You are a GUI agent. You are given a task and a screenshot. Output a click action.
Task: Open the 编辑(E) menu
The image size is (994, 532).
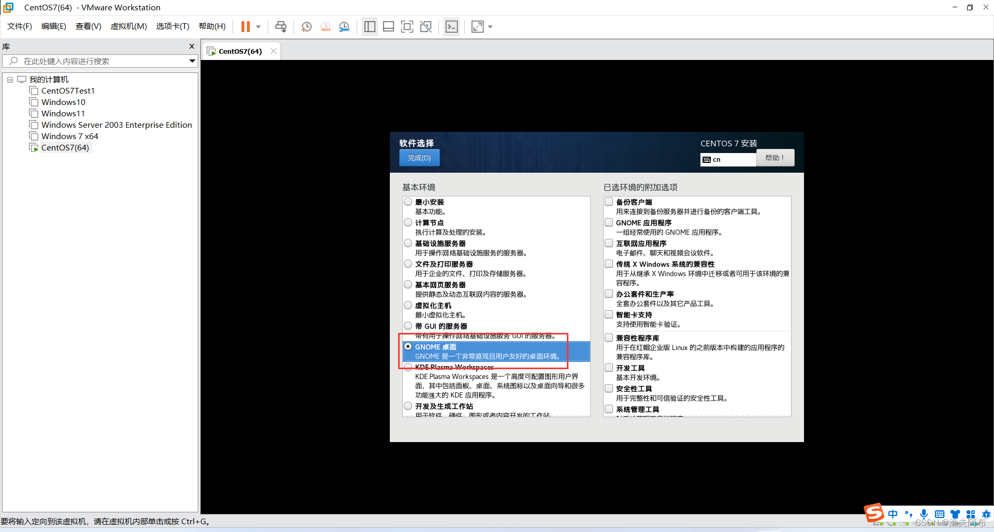coord(54,26)
